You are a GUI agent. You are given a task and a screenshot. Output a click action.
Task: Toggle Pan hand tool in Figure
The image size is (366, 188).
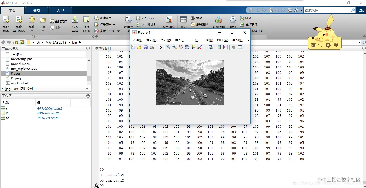[x=181, y=47]
